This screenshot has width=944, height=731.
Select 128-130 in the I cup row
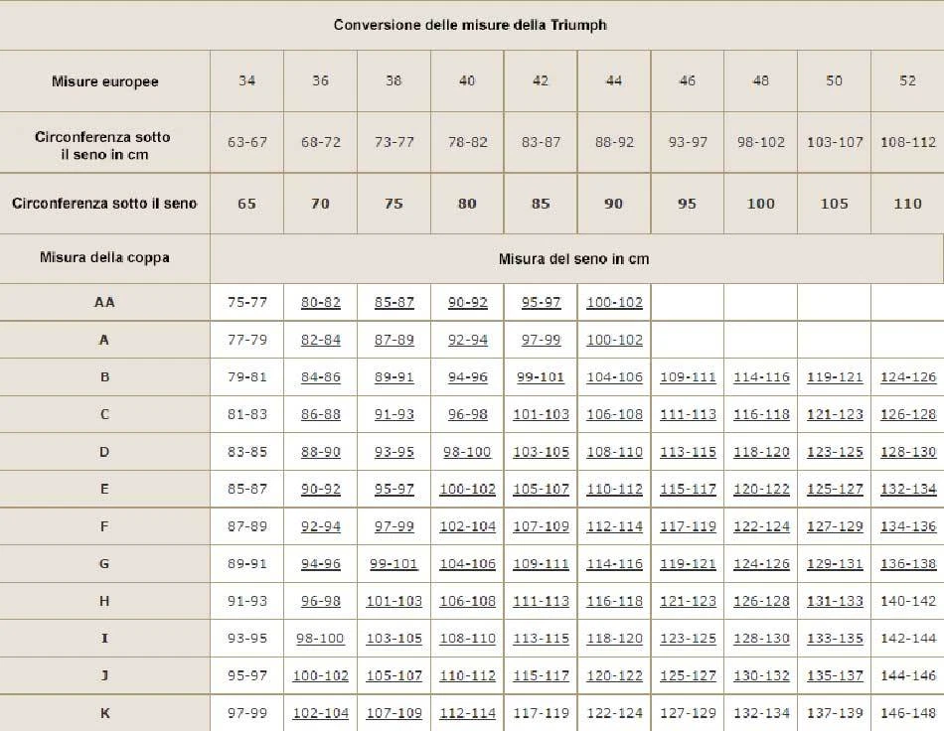point(761,639)
